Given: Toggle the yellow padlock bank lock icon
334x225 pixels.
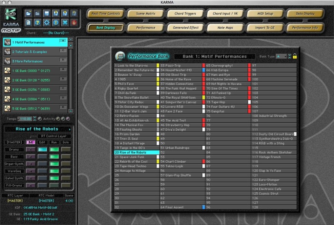Looking at the screenshot, I should [295, 56].
